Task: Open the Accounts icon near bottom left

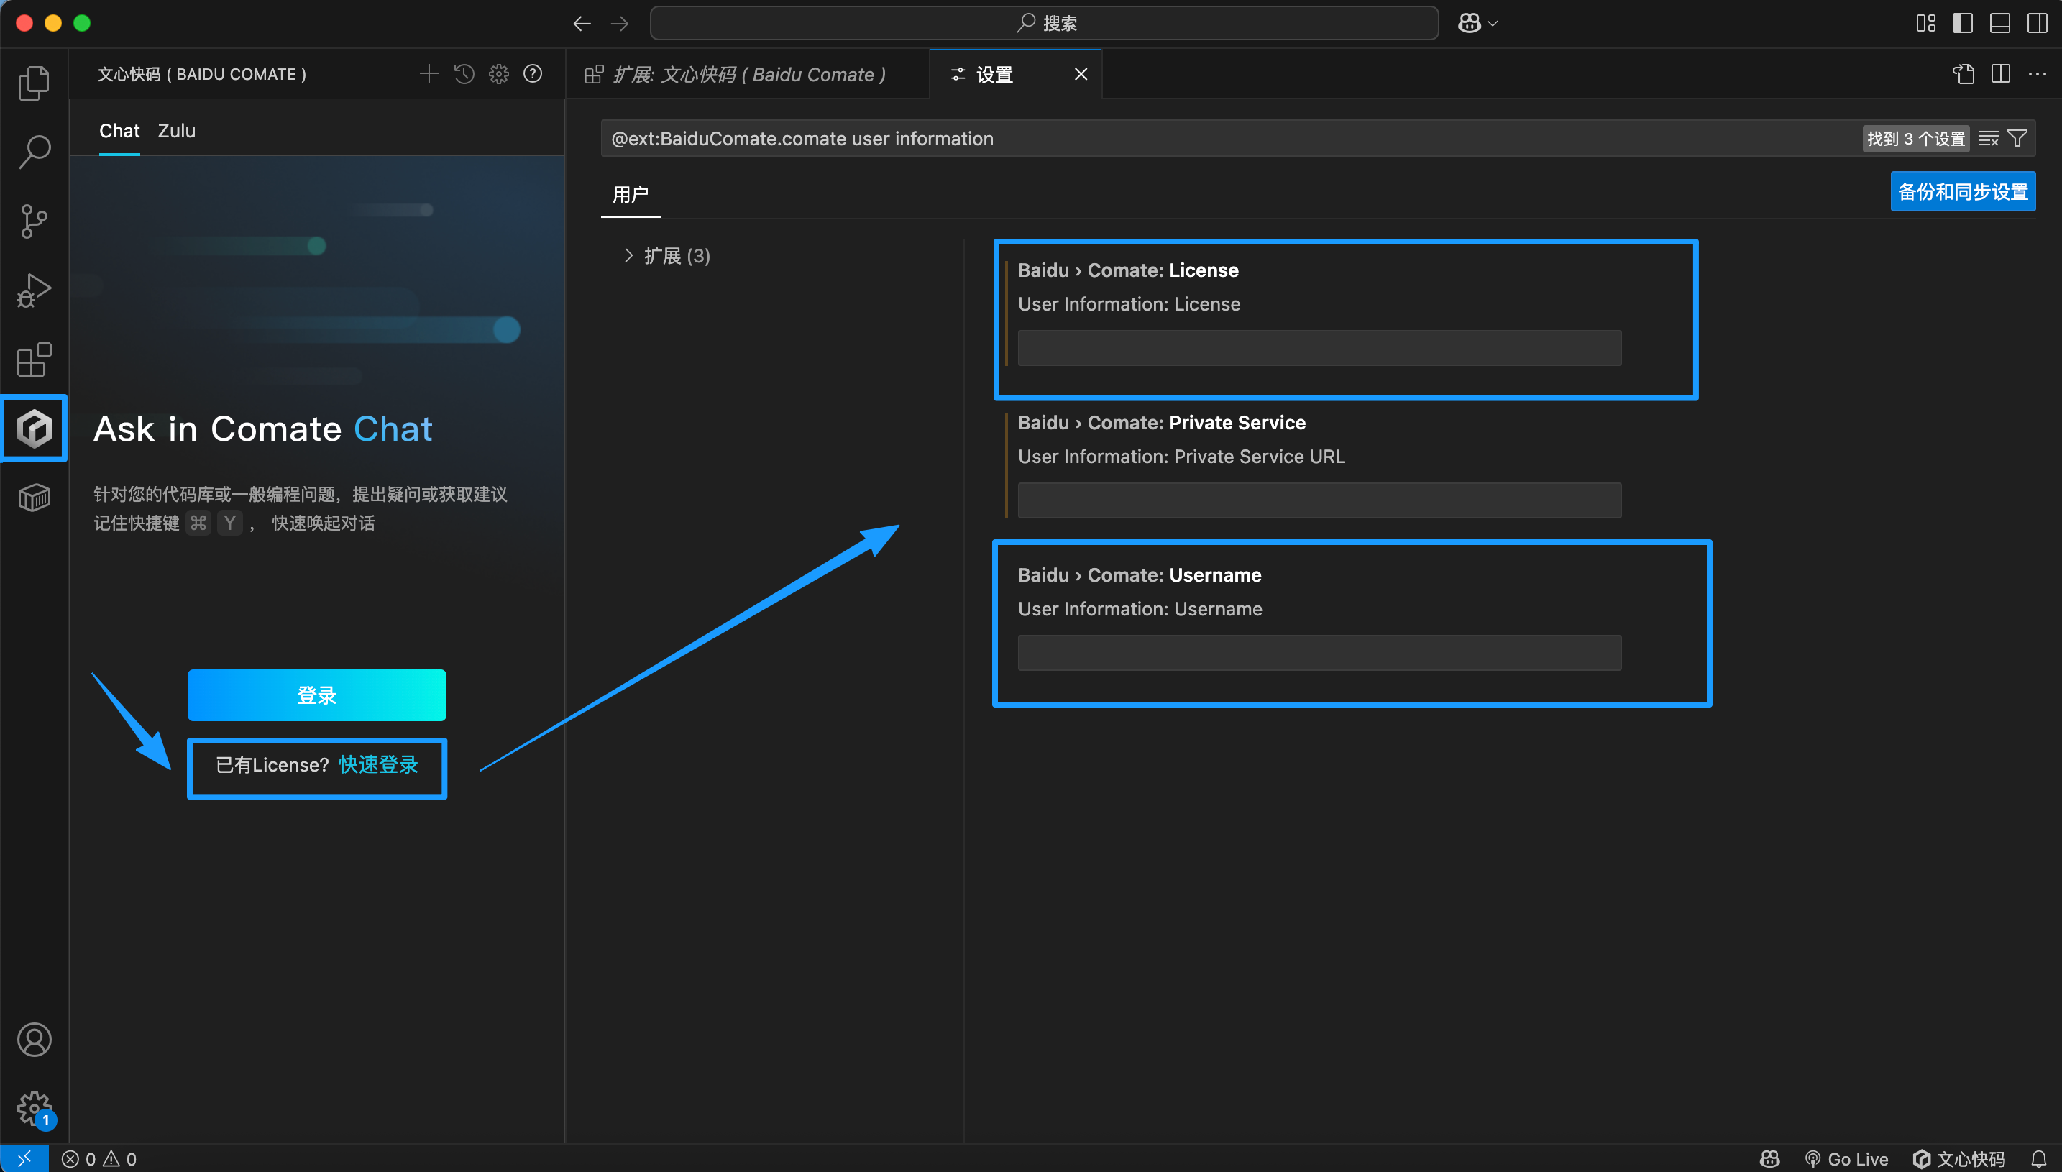Action: click(34, 1039)
